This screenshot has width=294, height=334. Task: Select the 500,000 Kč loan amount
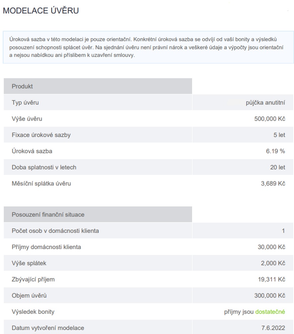coord(270,119)
